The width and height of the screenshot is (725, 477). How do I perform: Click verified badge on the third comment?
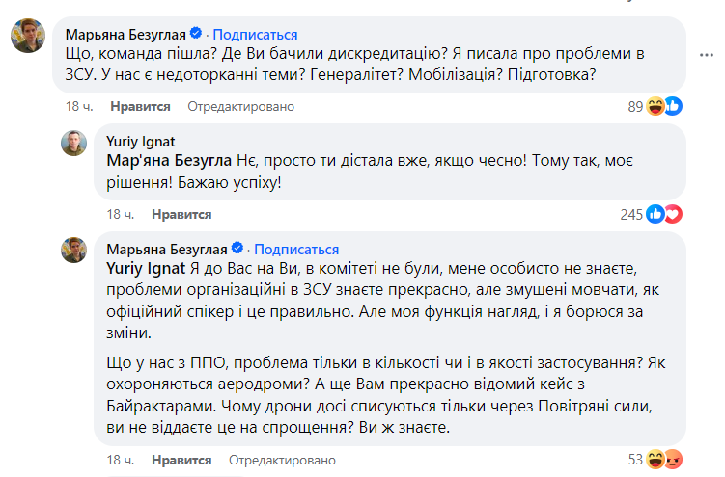(x=243, y=250)
